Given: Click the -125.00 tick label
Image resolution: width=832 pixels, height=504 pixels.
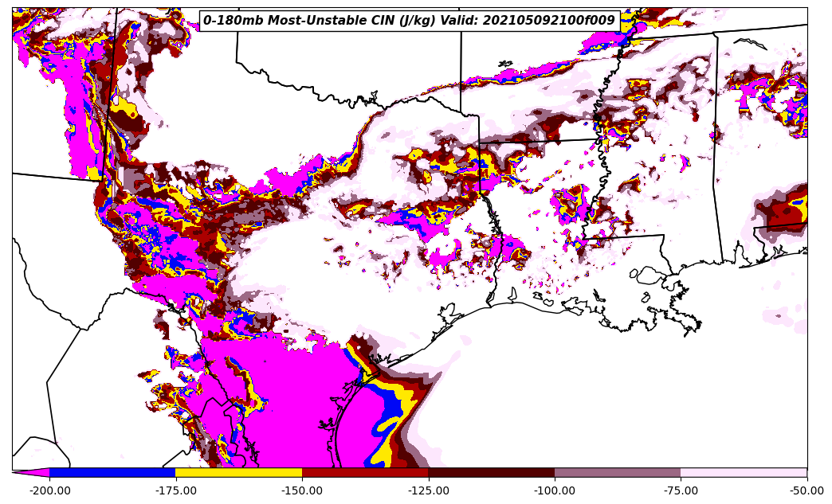Looking at the screenshot, I should (429, 490).
